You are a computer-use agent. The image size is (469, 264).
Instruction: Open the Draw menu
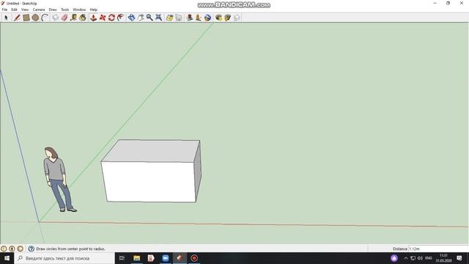click(53, 10)
